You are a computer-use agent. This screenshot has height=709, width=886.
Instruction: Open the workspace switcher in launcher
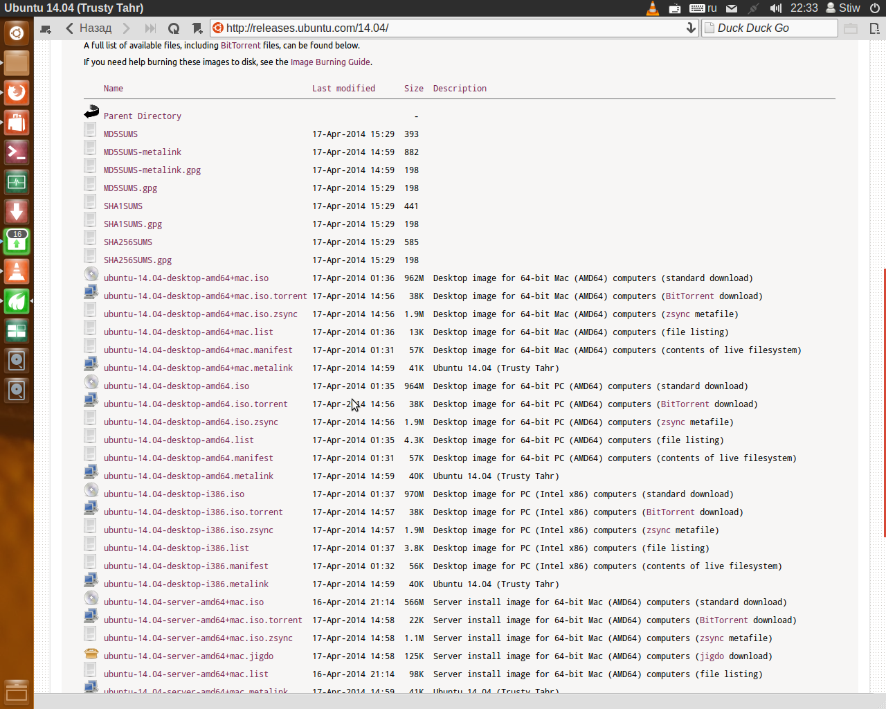click(17, 331)
